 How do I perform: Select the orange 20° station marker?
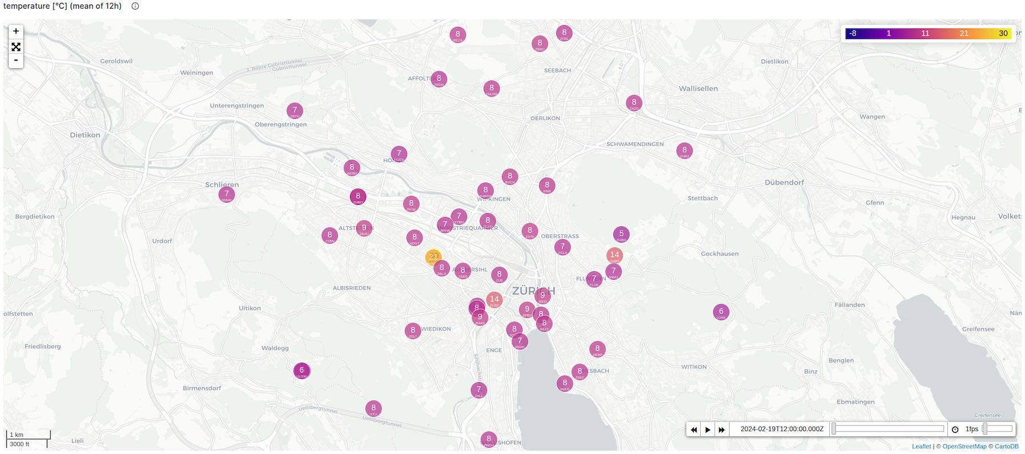[x=434, y=257]
